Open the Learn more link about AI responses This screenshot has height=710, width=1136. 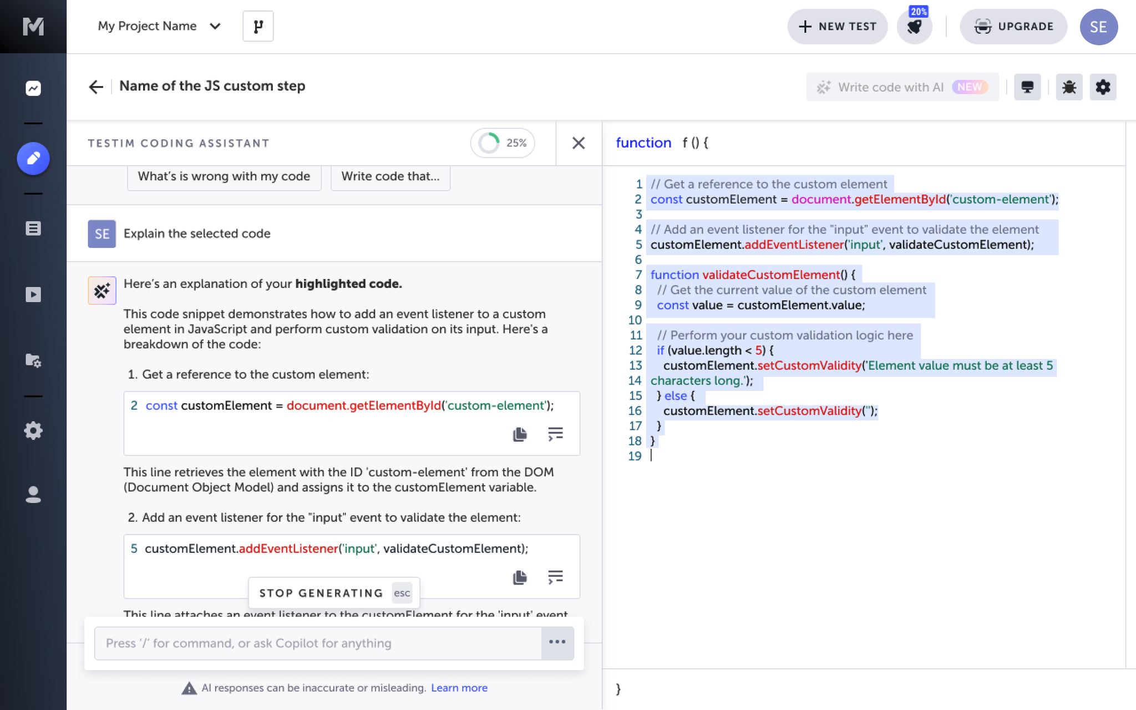point(459,688)
